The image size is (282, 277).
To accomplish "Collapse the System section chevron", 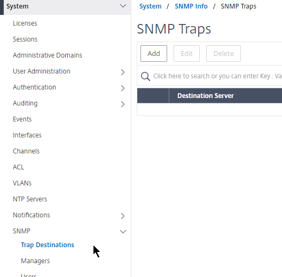I will 123,6.
